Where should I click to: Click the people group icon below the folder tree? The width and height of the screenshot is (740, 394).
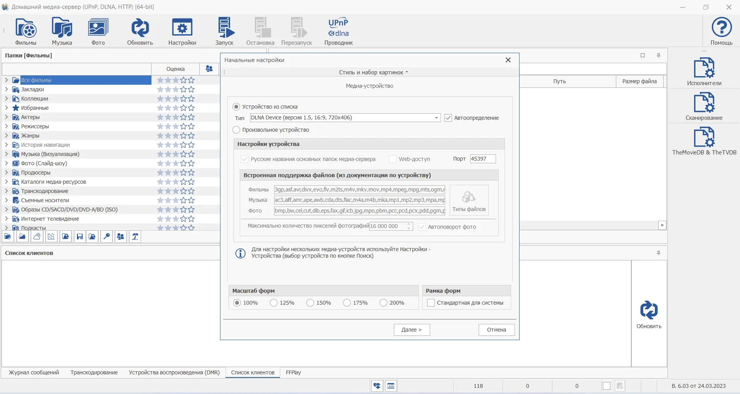tap(121, 236)
